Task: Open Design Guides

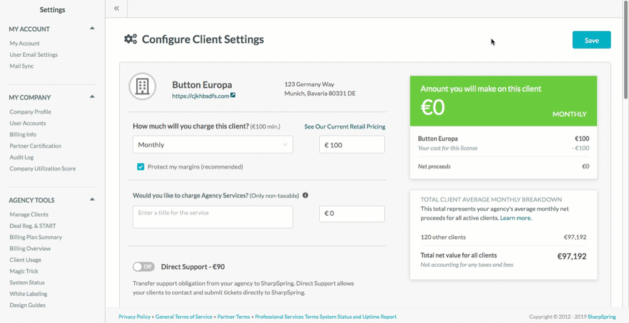Action: click(27, 306)
